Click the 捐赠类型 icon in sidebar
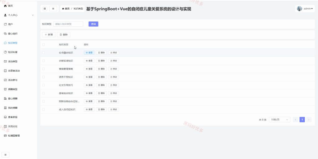Viewport: 318px width, 159px height. (x=6, y=89)
